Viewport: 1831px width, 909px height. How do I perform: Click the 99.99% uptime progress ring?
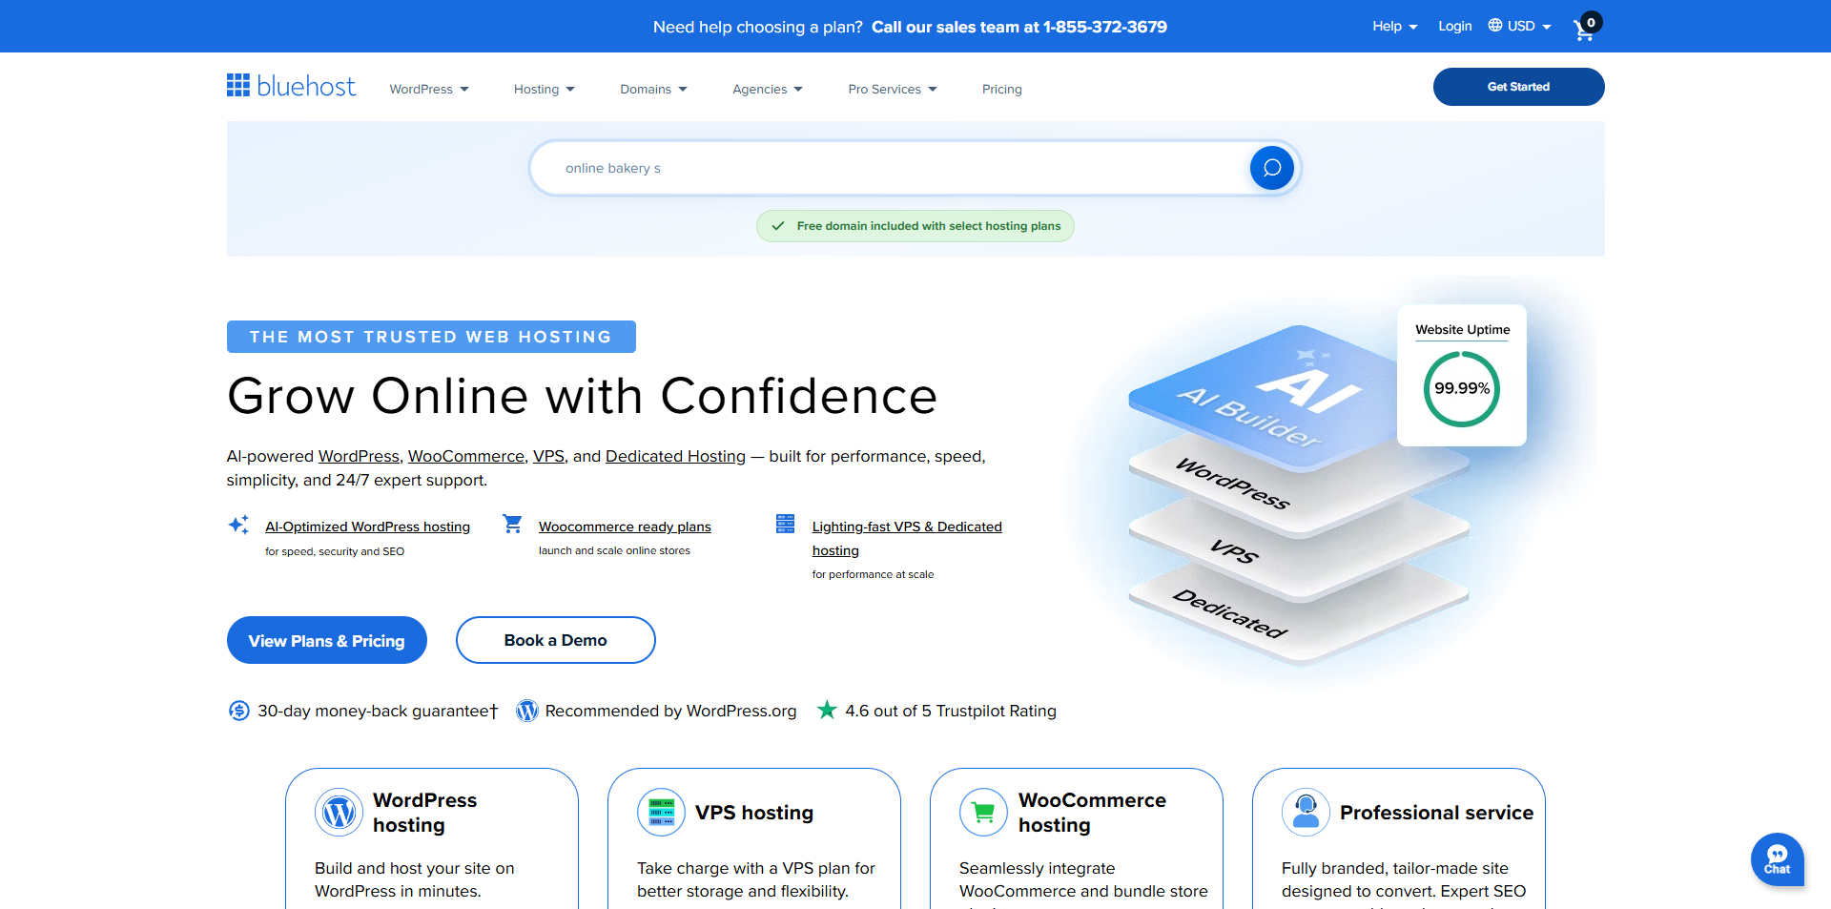pyautogui.click(x=1461, y=388)
